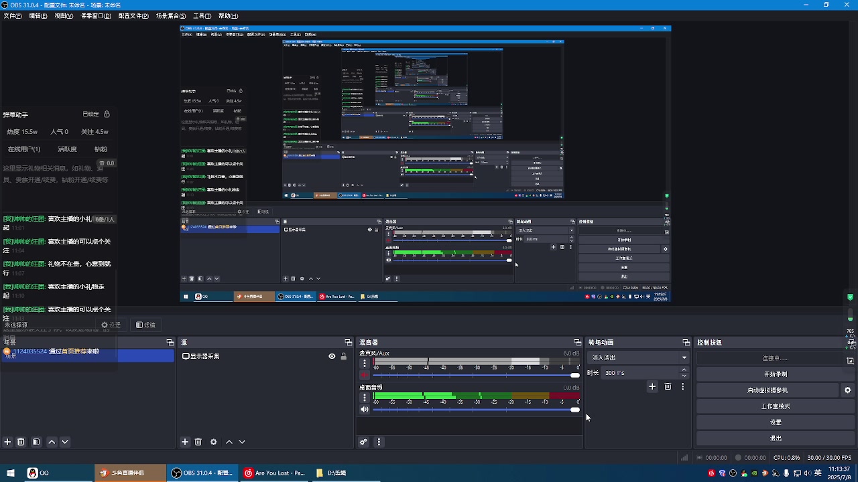Open the 工具(T) menu
This screenshot has width=858, height=482.
pos(202,15)
